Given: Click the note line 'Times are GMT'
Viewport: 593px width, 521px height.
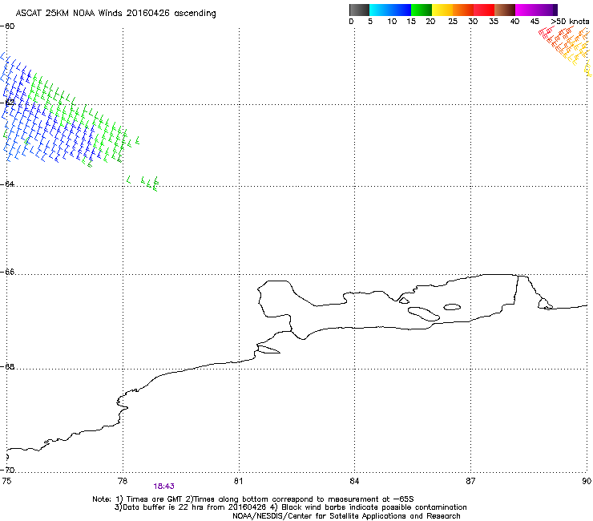Looking at the screenshot, I should [154, 499].
